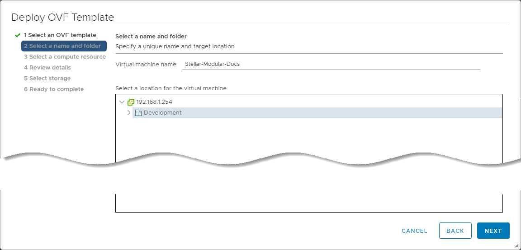Click the resize grip in dialog corner

pos(516,245)
